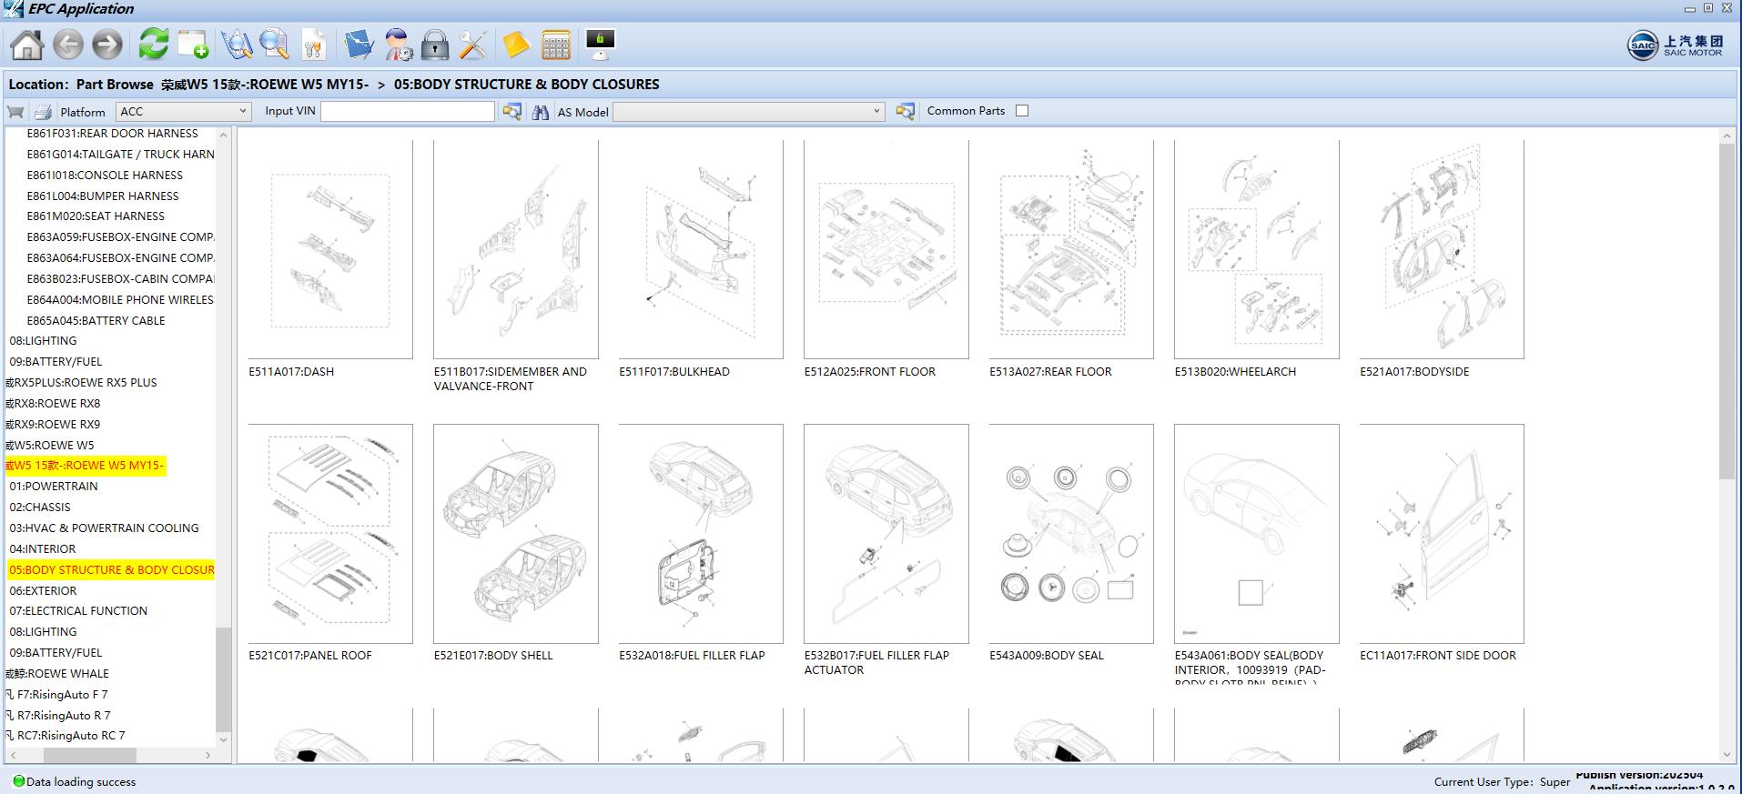Select 07:ELECTRICAL FUNCTION tree node
This screenshot has width=1742, height=794.
tap(78, 611)
